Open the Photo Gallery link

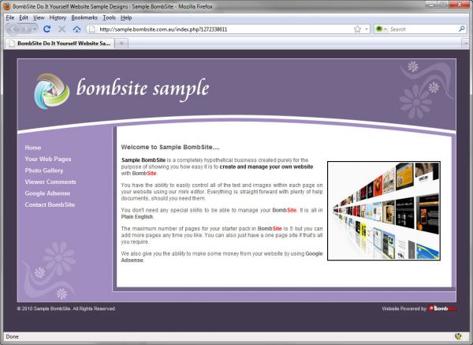coord(44,171)
